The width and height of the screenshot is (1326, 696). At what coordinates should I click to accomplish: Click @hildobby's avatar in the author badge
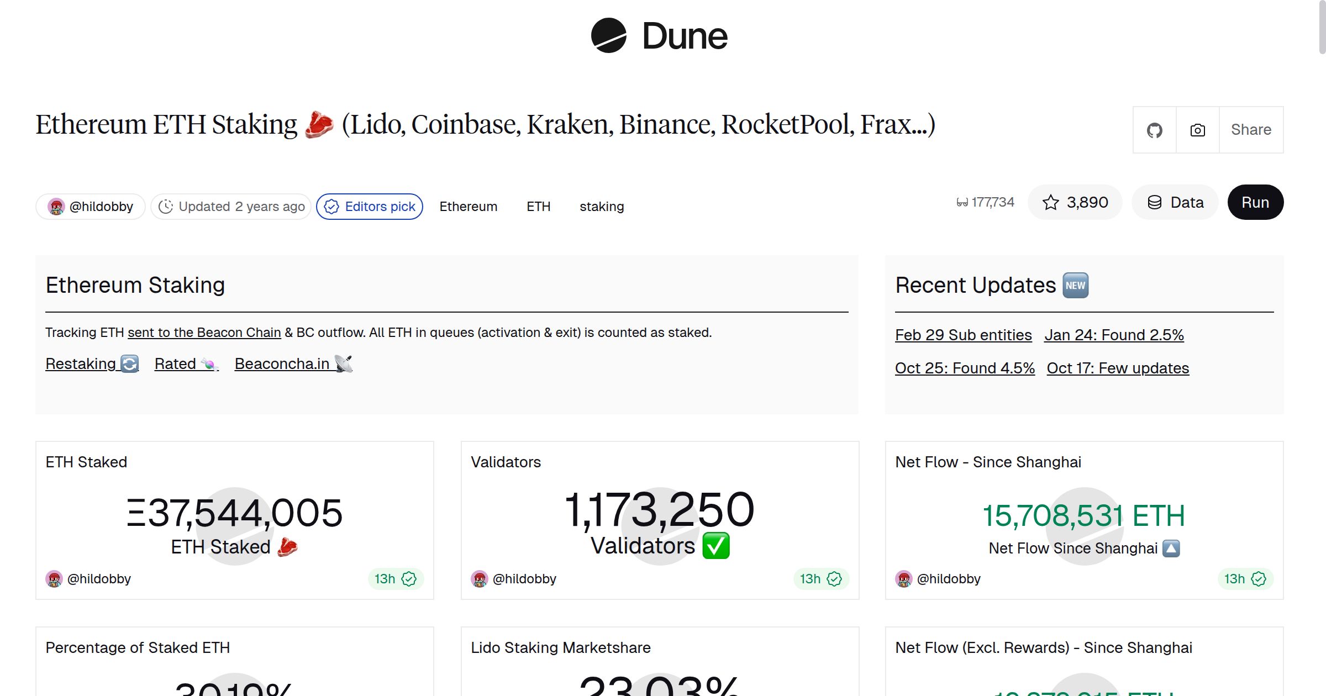click(x=57, y=206)
